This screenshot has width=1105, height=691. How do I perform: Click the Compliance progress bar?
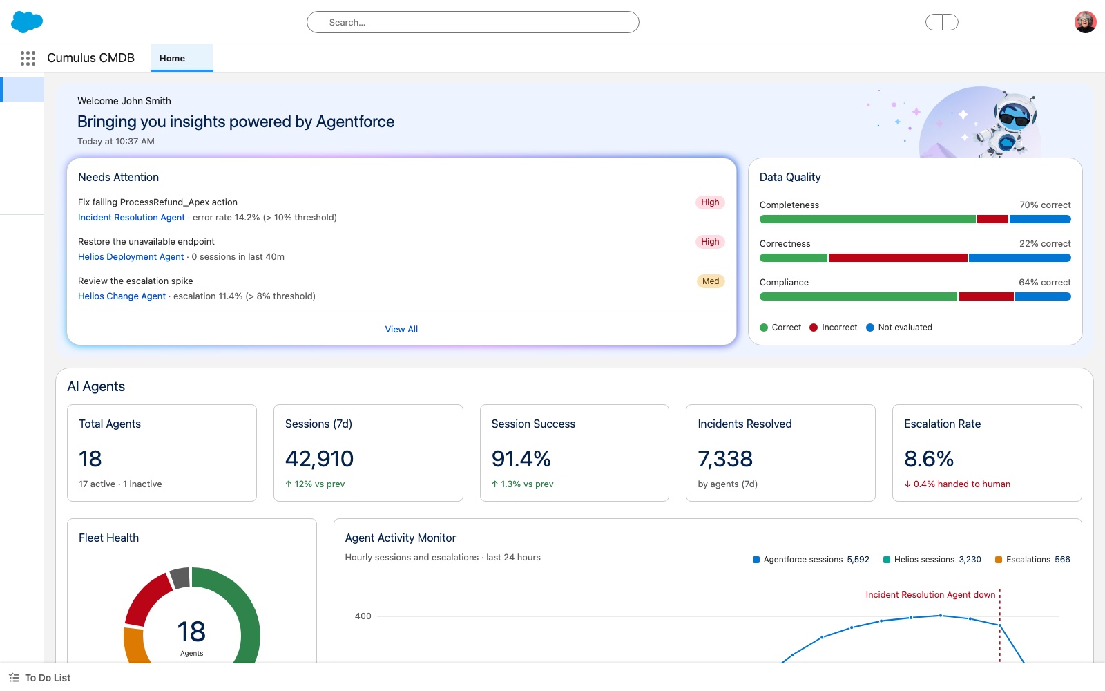(915, 296)
